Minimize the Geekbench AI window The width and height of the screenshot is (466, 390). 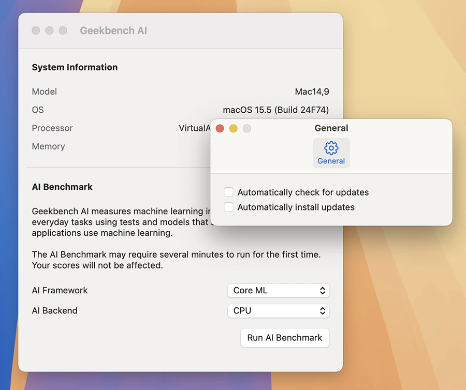point(49,31)
